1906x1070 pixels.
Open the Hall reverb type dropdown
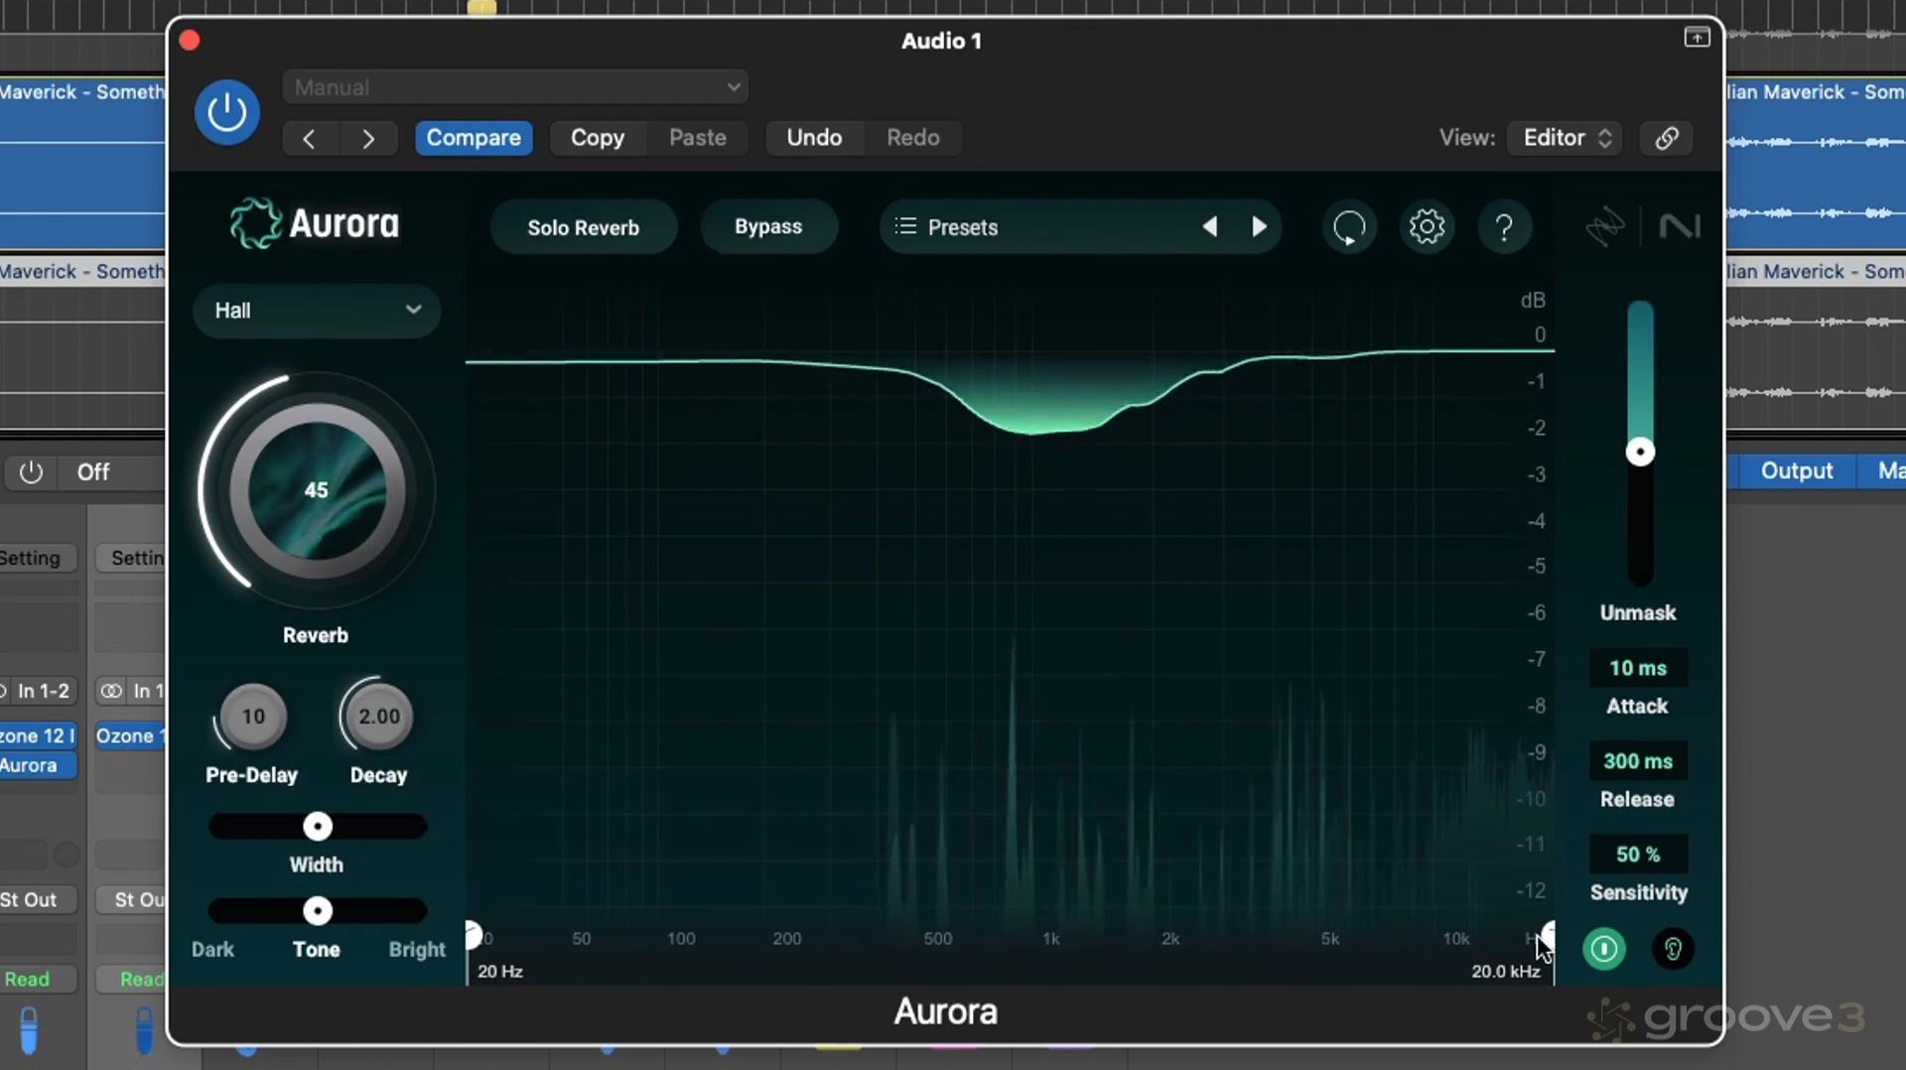point(317,311)
